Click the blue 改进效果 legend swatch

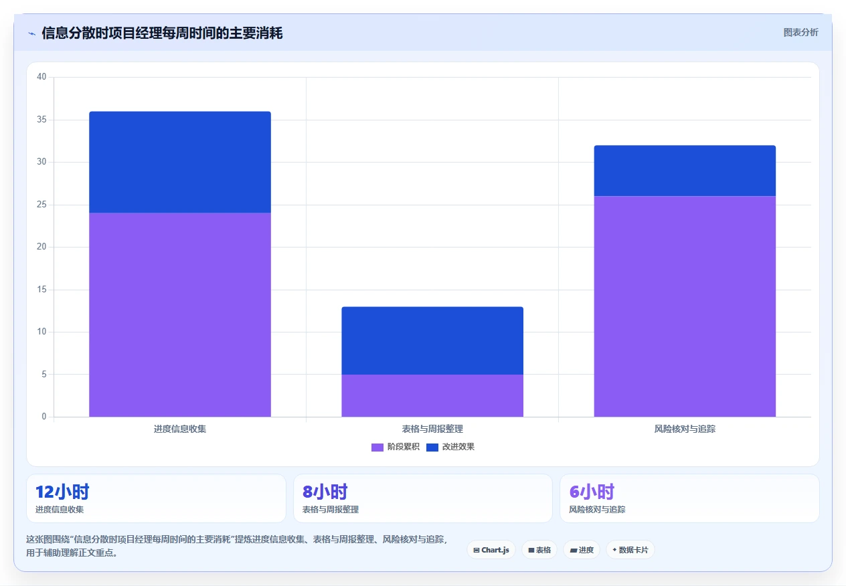coord(432,447)
